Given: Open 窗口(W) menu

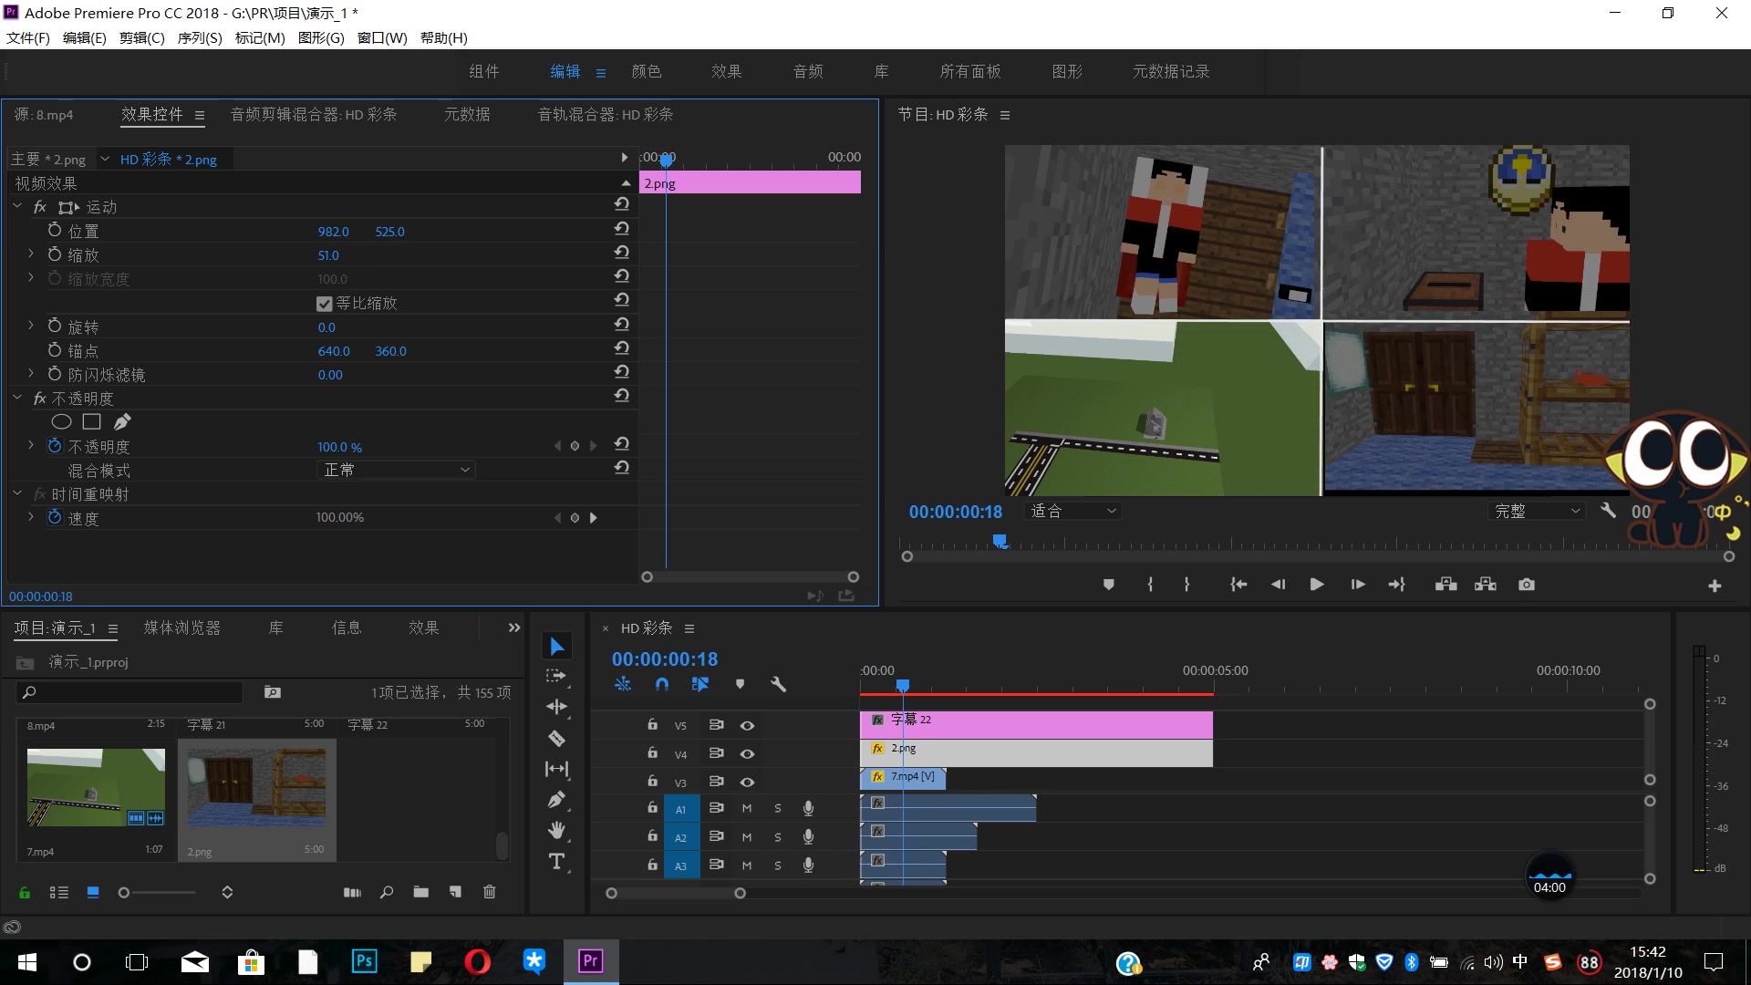Looking at the screenshot, I should tap(382, 37).
